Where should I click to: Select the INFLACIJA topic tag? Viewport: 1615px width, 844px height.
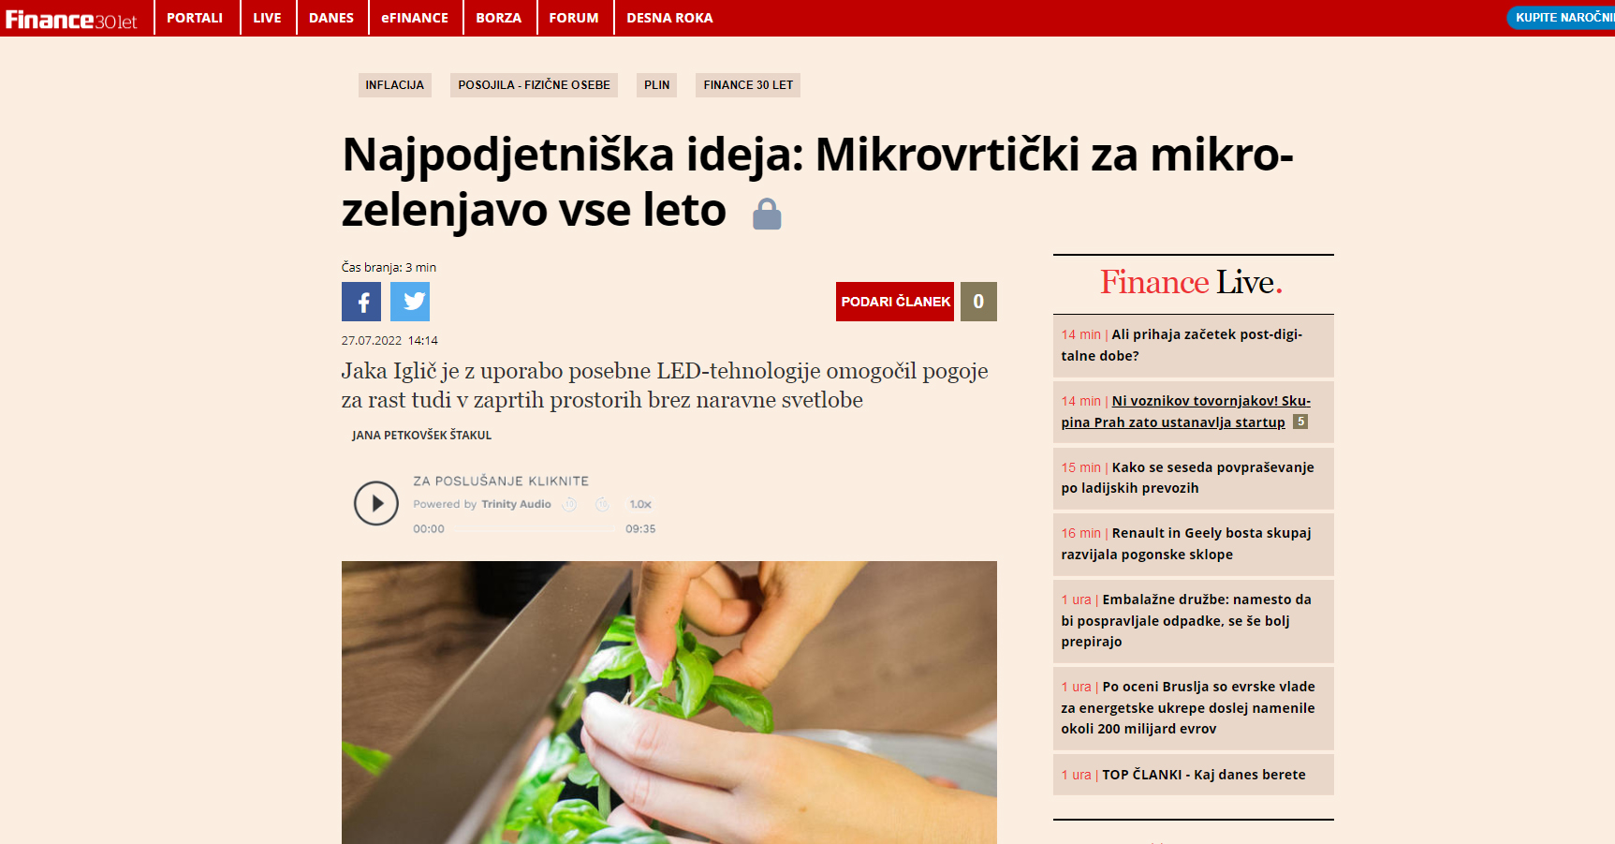(395, 85)
